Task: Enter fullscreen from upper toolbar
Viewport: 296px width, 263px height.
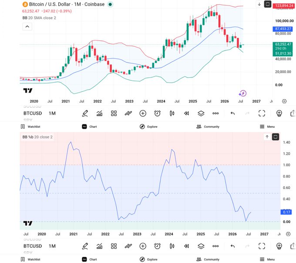Action: click(x=262, y=113)
